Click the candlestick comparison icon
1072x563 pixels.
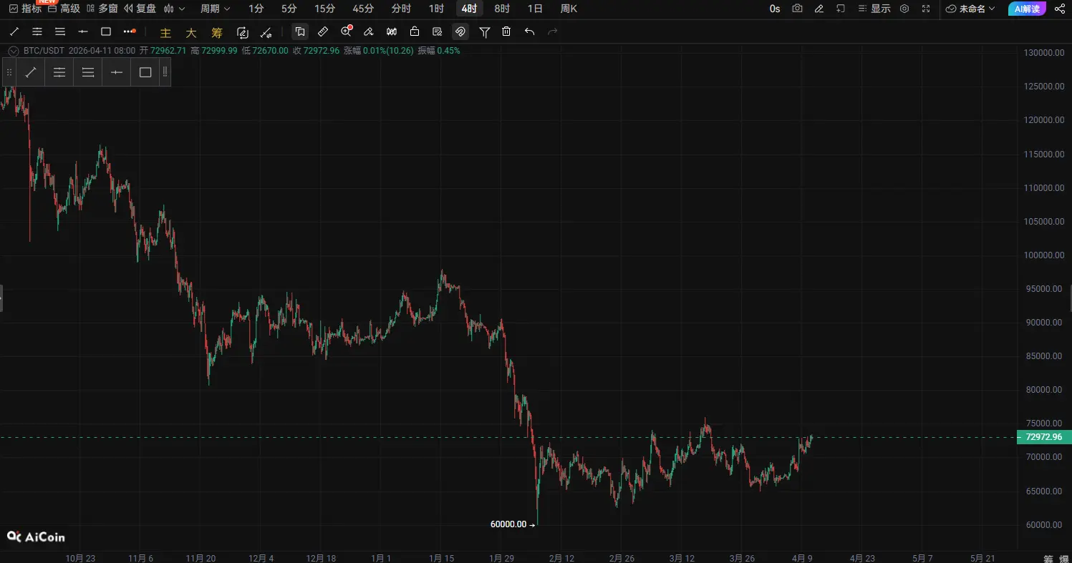(x=392, y=31)
